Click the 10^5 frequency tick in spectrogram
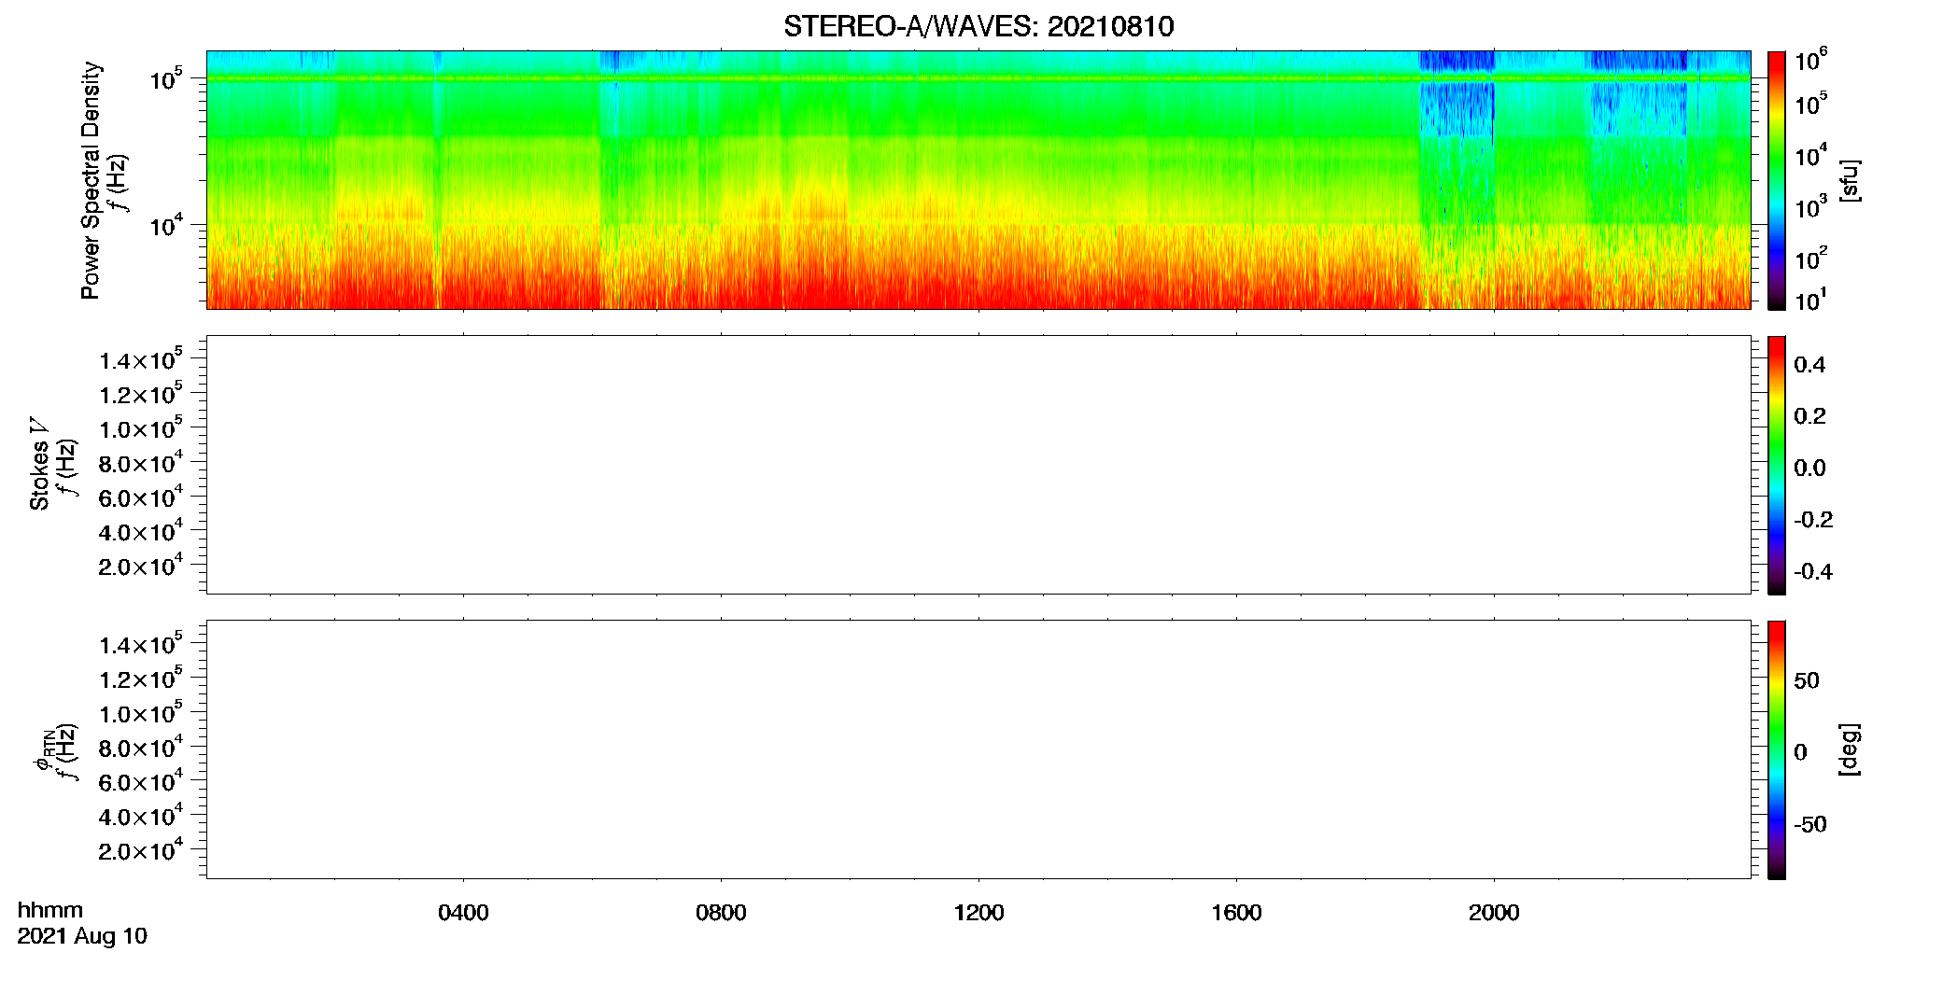This screenshot has height=1008, width=1957. pos(164,78)
